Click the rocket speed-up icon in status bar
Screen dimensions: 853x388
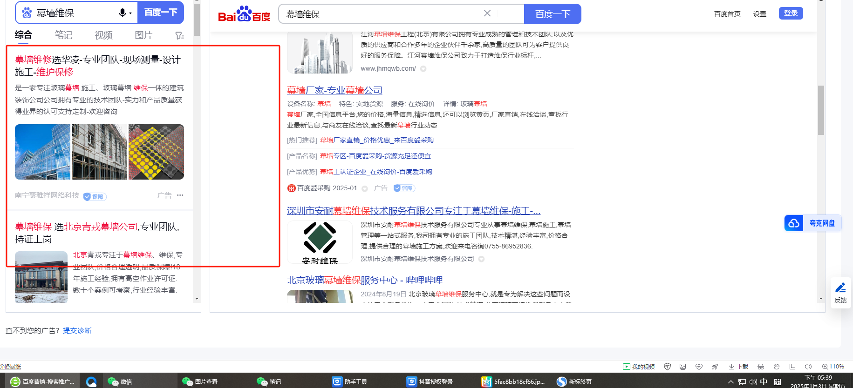pyautogui.click(x=715, y=367)
